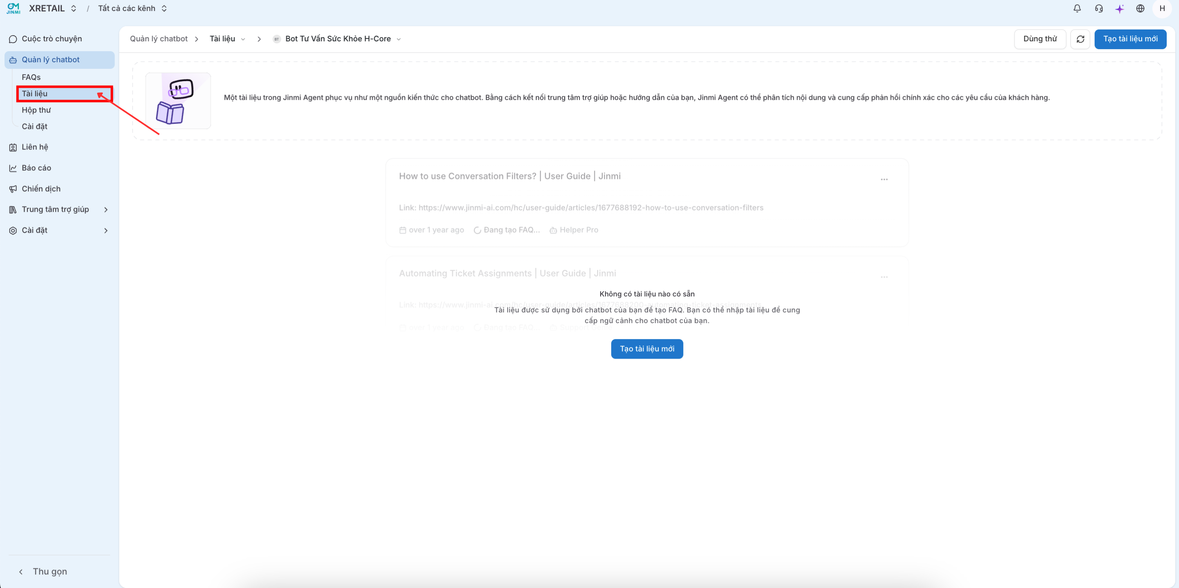Click the Cuộc trò chuyện chat bubble icon
The image size is (1179, 588).
13,39
